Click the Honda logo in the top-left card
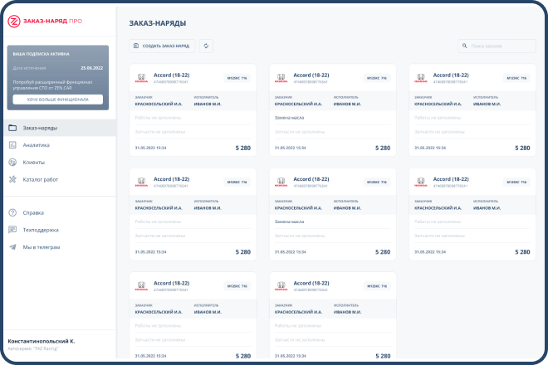Screen dimensions: 548x365 coord(141,78)
